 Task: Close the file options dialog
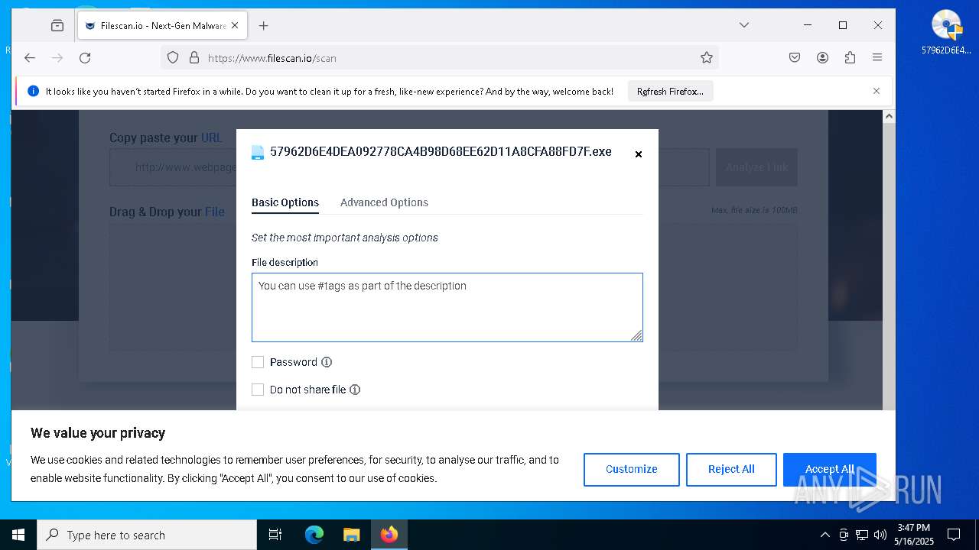[639, 154]
